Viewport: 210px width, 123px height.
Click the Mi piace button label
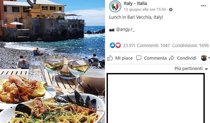124,58
